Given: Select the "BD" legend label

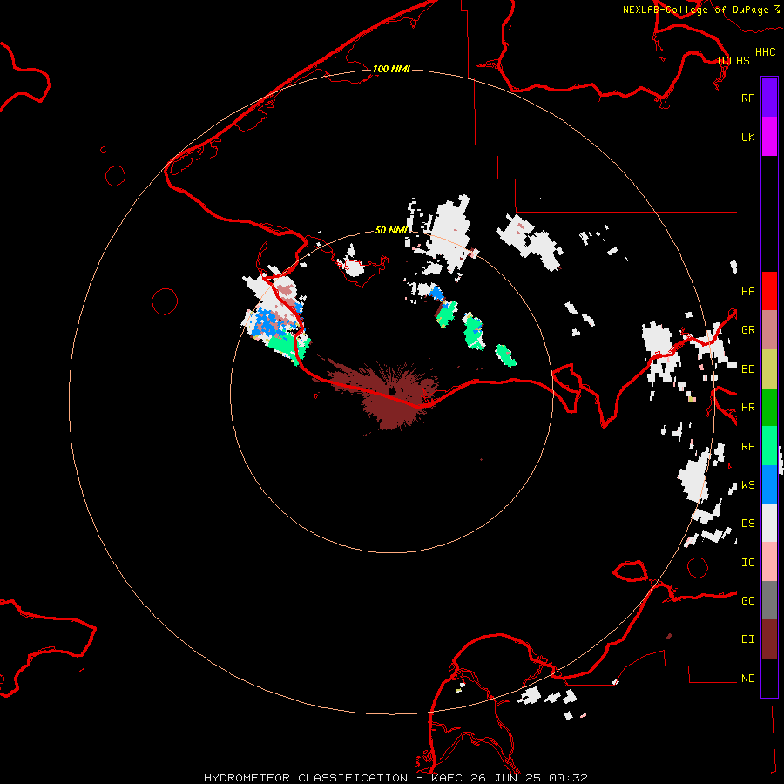Looking at the screenshot, I should (x=747, y=369).
